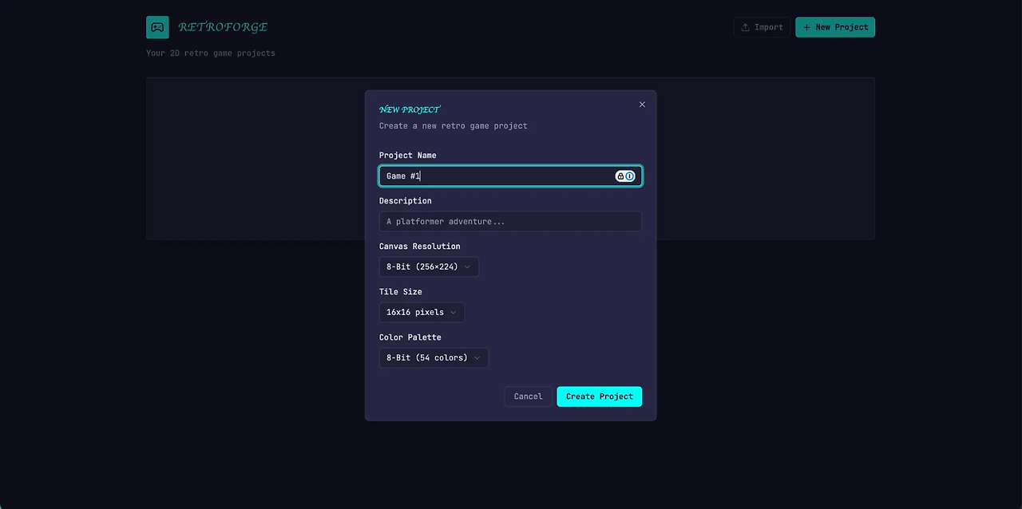Open the Color Palette dropdown

coord(434,358)
